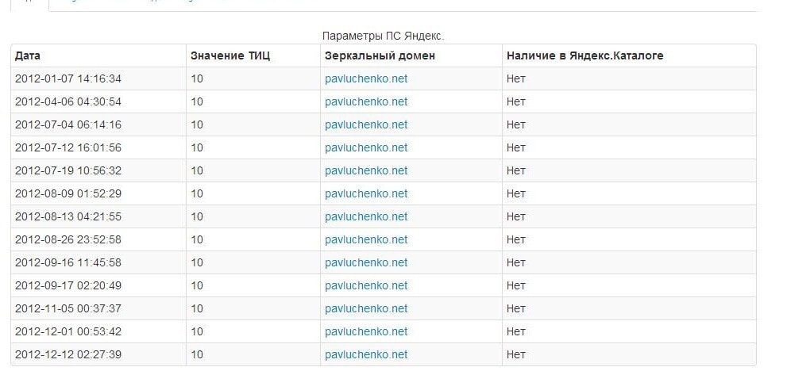Click the "Параметры ПС Яндекс." table caption
Image resolution: width=787 pixels, height=371 pixels.
pyautogui.click(x=383, y=36)
